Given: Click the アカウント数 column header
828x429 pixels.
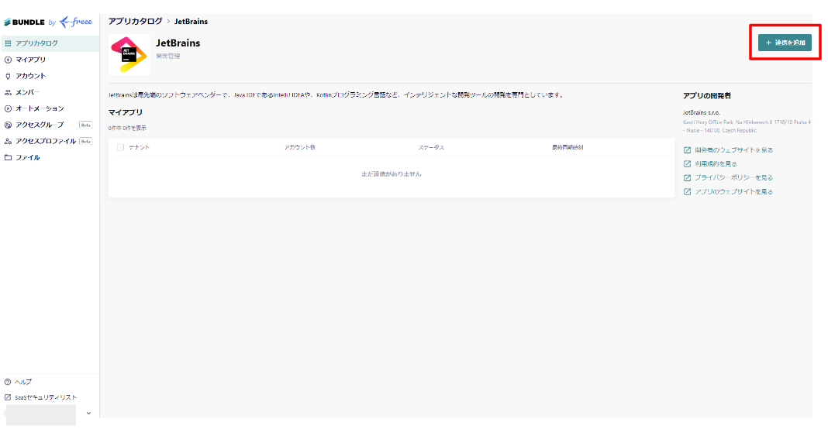Looking at the screenshot, I should [x=299, y=147].
